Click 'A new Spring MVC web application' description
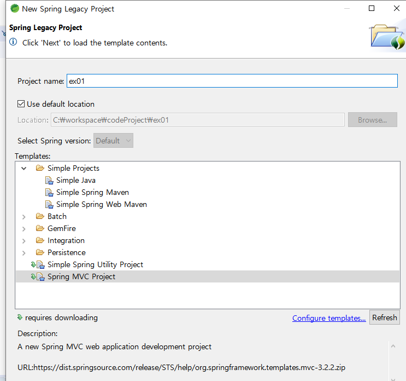This screenshot has height=381, width=406. click(x=114, y=347)
